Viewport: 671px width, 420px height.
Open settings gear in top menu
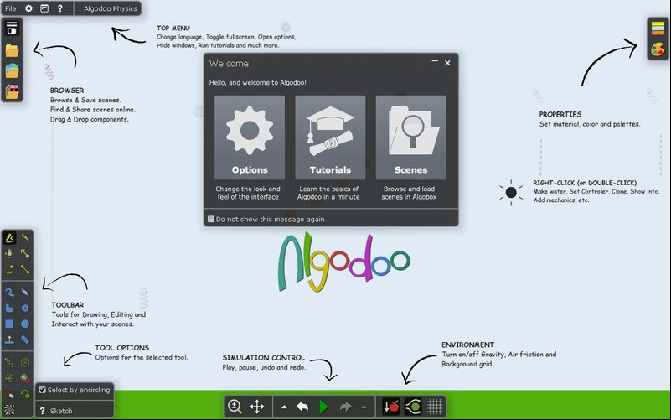click(28, 8)
